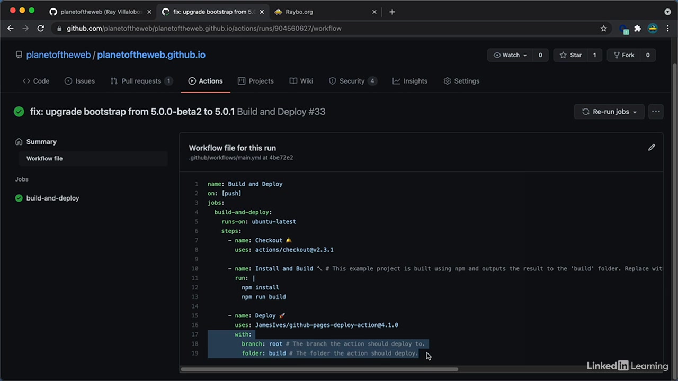The height and width of the screenshot is (381, 678).
Task: Open the Chrome three-dot menu
Action: 667,29
